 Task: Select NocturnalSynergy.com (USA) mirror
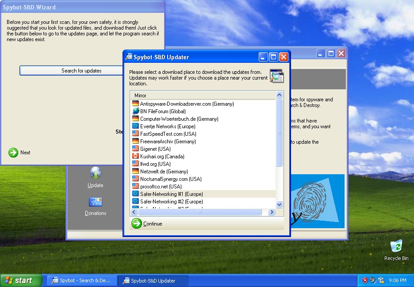[203, 179]
